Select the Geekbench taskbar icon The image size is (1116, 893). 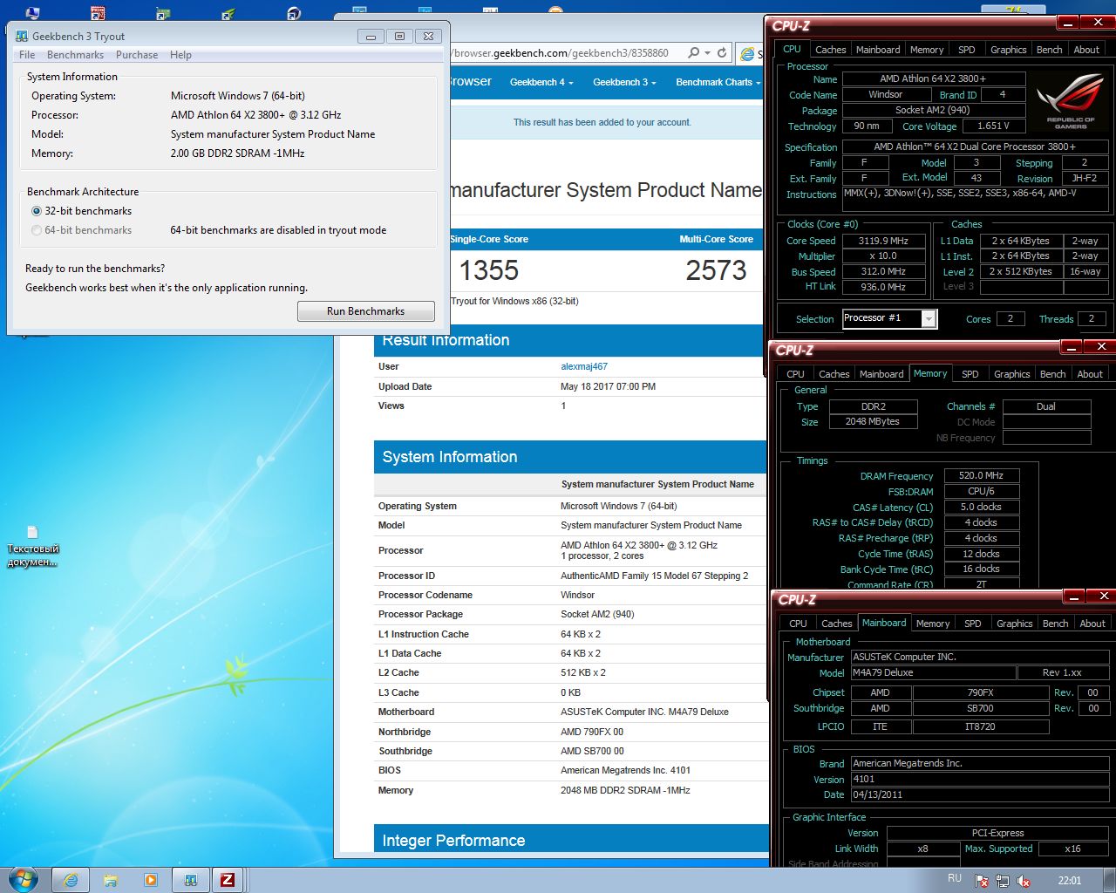click(x=190, y=880)
